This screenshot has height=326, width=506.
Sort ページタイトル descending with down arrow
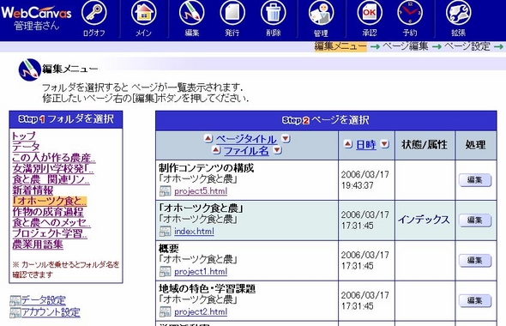[286, 139]
